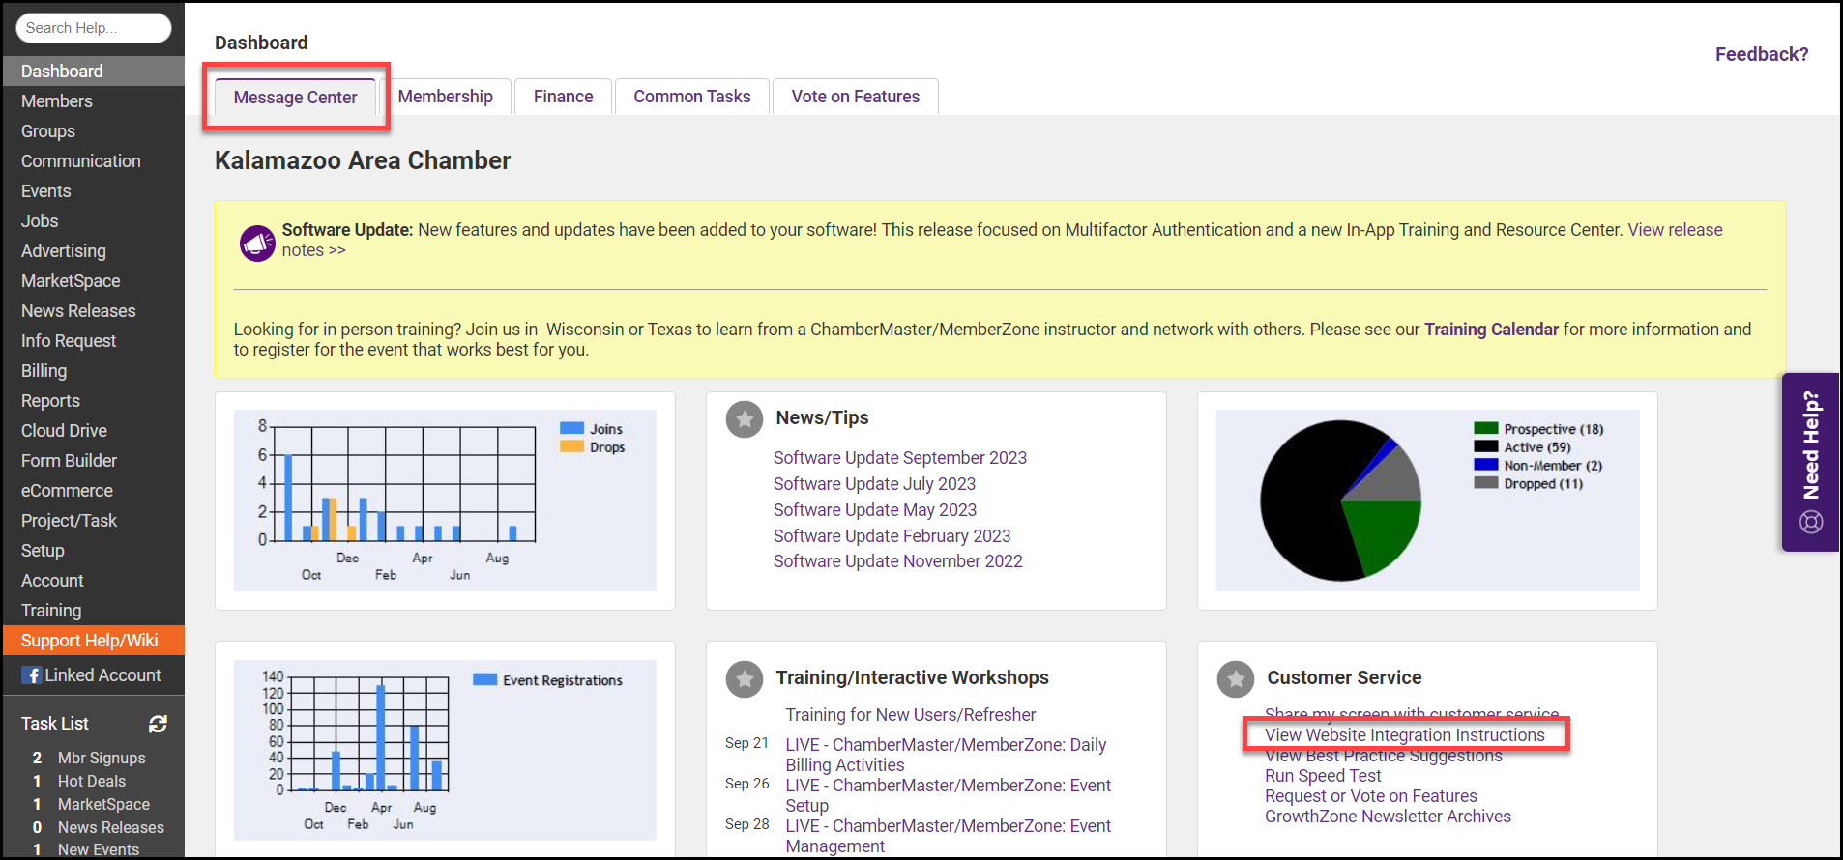Click the Task List refresh icon
Image resolution: width=1843 pixels, height=860 pixels.
158,724
